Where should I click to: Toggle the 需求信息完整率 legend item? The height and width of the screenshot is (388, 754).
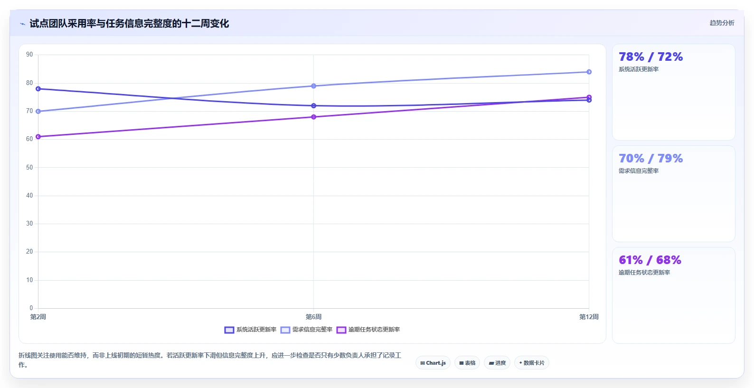coord(306,330)
